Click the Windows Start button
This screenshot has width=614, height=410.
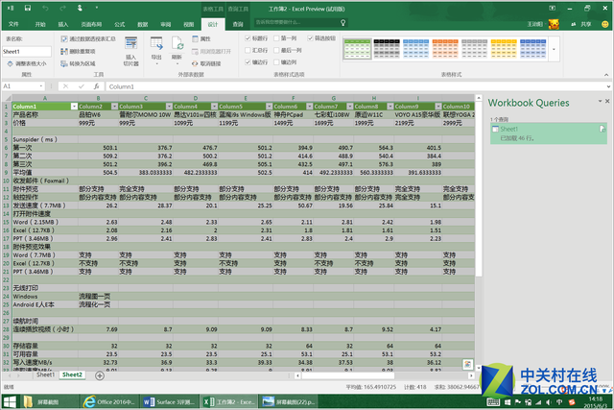tap(10, 401)
